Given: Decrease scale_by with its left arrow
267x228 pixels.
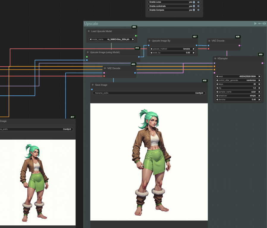Looking at the screenshot, I should (151, 53).
